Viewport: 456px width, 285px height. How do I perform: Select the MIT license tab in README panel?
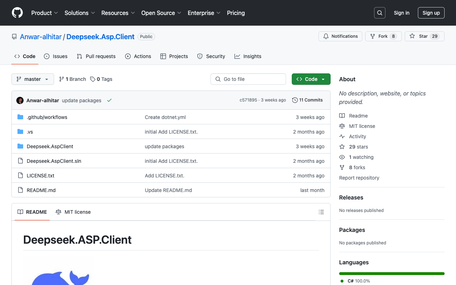pos(73,212)
